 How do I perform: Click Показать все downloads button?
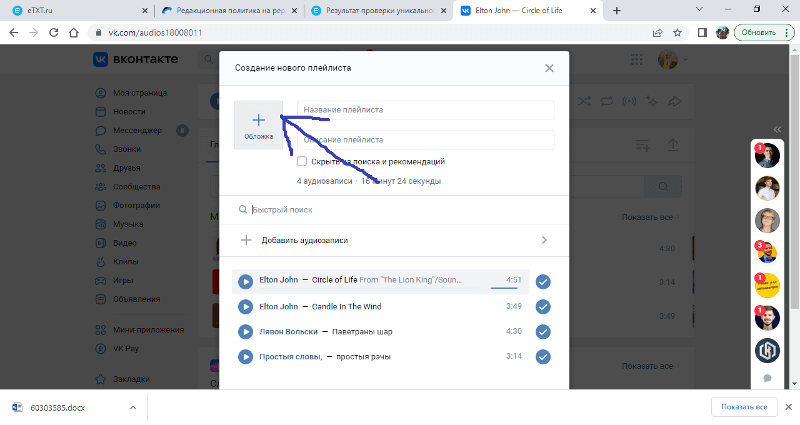[744, 407]
